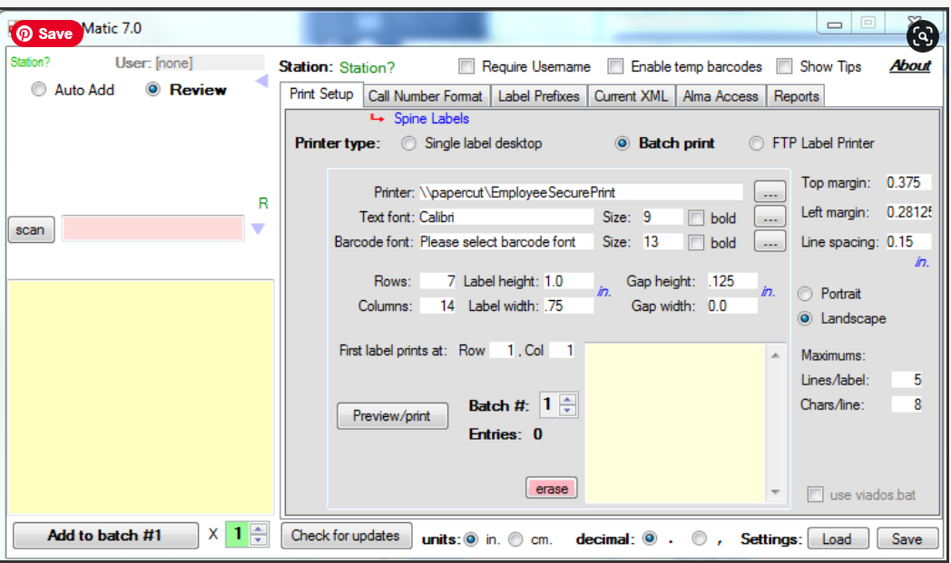Select Portrait orientation
Viewport: 951px width, 563px height.
tap(805, 294)
